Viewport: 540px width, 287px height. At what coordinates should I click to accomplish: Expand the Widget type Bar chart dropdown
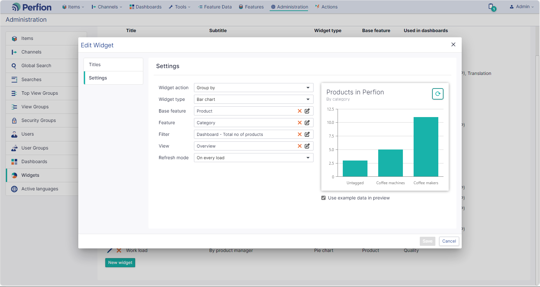coord(253,99)
